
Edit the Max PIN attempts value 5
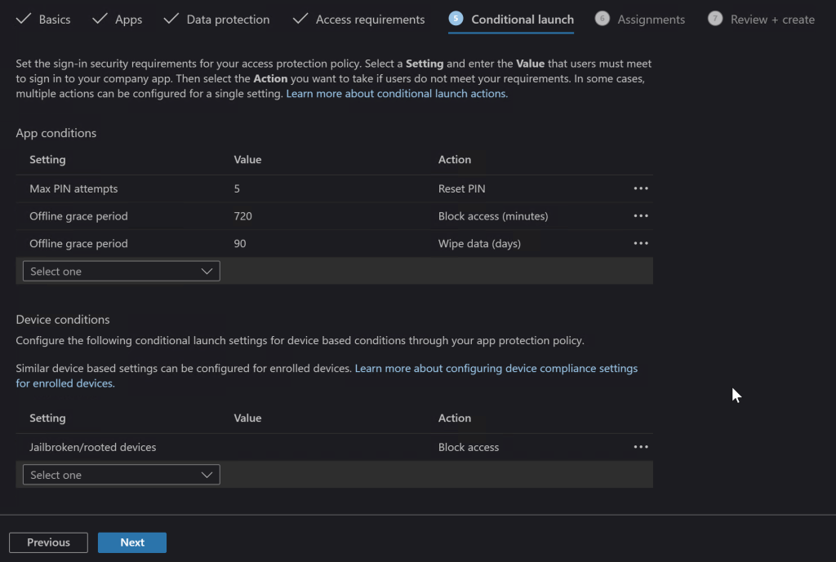click(x=237, y=188)
